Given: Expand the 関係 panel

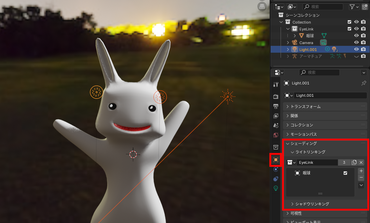Looking at the screenshot, I should [x=325, y=116].
